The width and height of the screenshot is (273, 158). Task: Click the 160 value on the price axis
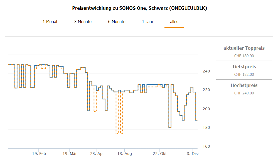(x=206, y=147)
